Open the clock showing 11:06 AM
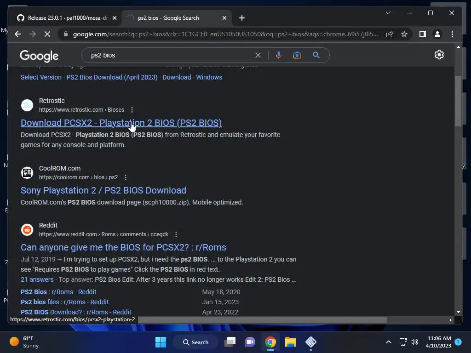 [x=438, y=342]
